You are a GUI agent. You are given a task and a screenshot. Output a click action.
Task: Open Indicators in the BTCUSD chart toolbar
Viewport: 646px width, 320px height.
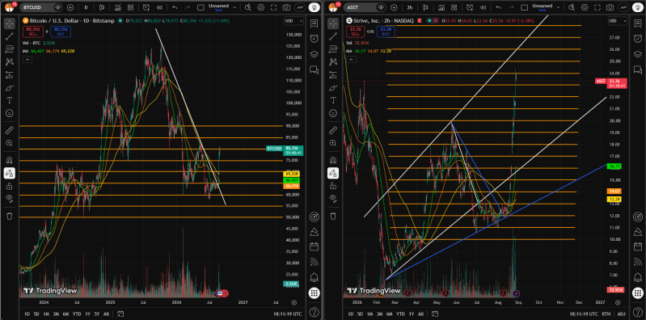click(117, 7)
